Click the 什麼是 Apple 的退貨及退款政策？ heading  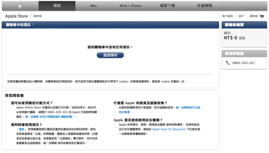[x=140, y=103]
